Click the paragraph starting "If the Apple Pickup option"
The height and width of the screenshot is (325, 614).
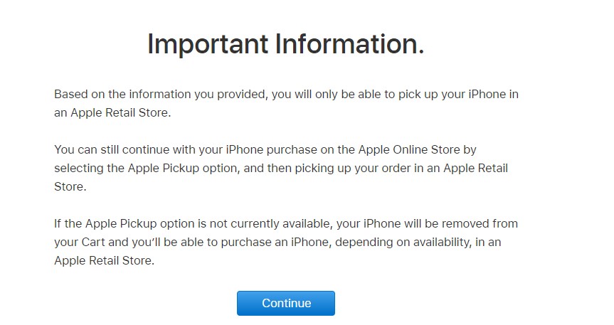point(286,242)
